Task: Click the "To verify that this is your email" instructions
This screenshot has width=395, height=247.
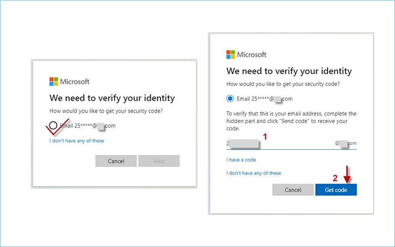Action: click(x=291, y=121)
